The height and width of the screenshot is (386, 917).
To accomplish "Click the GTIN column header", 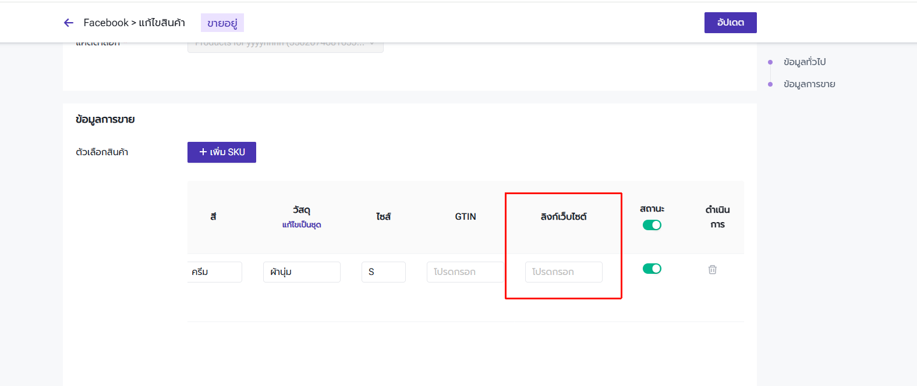I will (465, 217).
